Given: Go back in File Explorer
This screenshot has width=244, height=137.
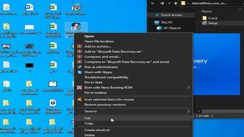Looking at the screenshot, I should [x=153, y=3].
